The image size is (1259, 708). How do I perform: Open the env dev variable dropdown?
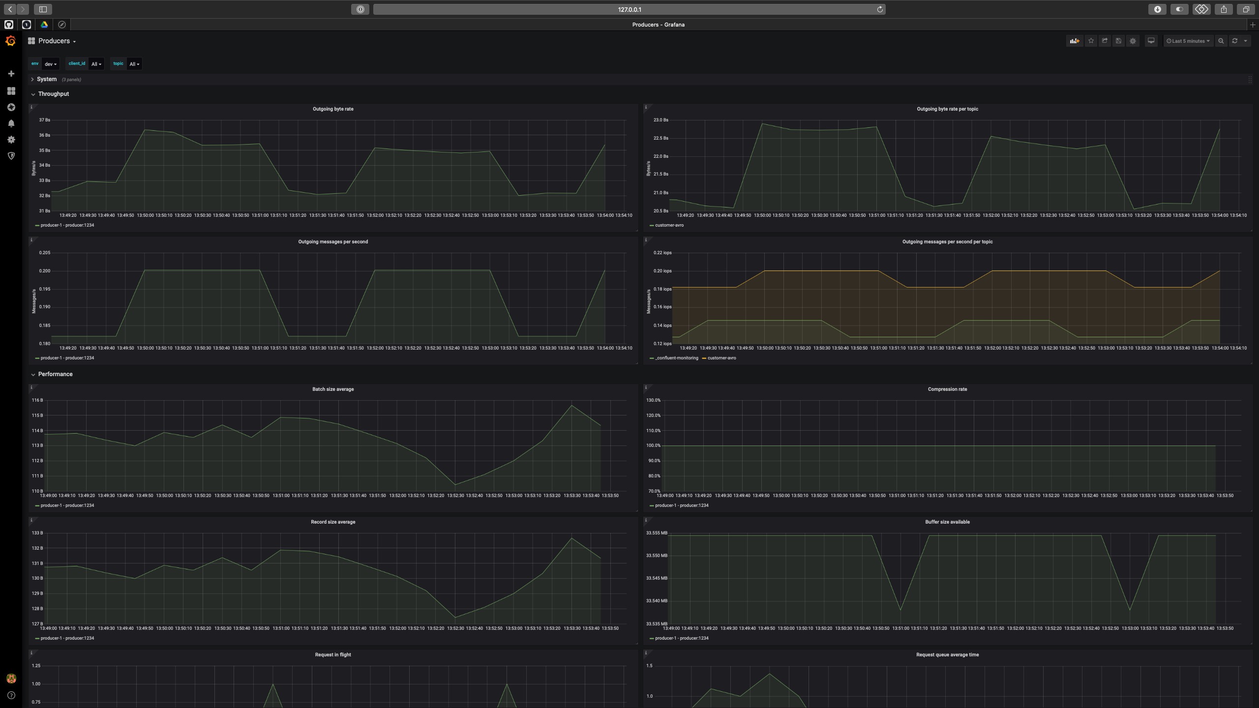click(x=51, y=64)
